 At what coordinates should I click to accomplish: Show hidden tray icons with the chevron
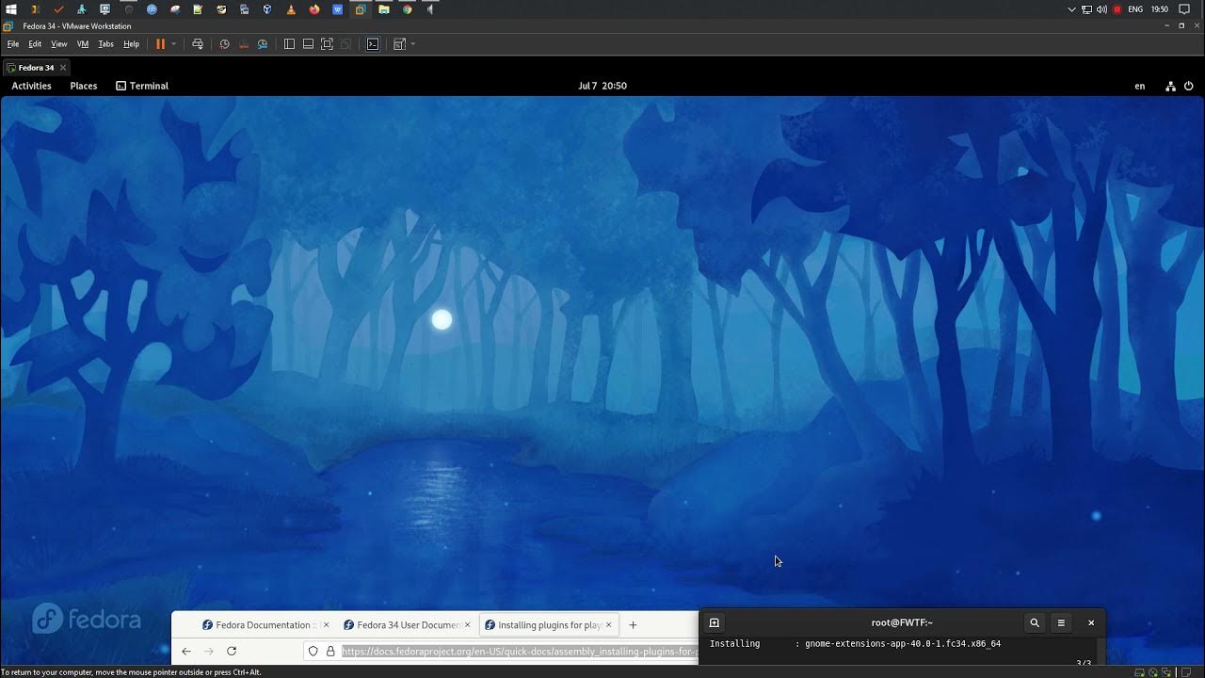pyautogui.click(x=1071, y=9)
